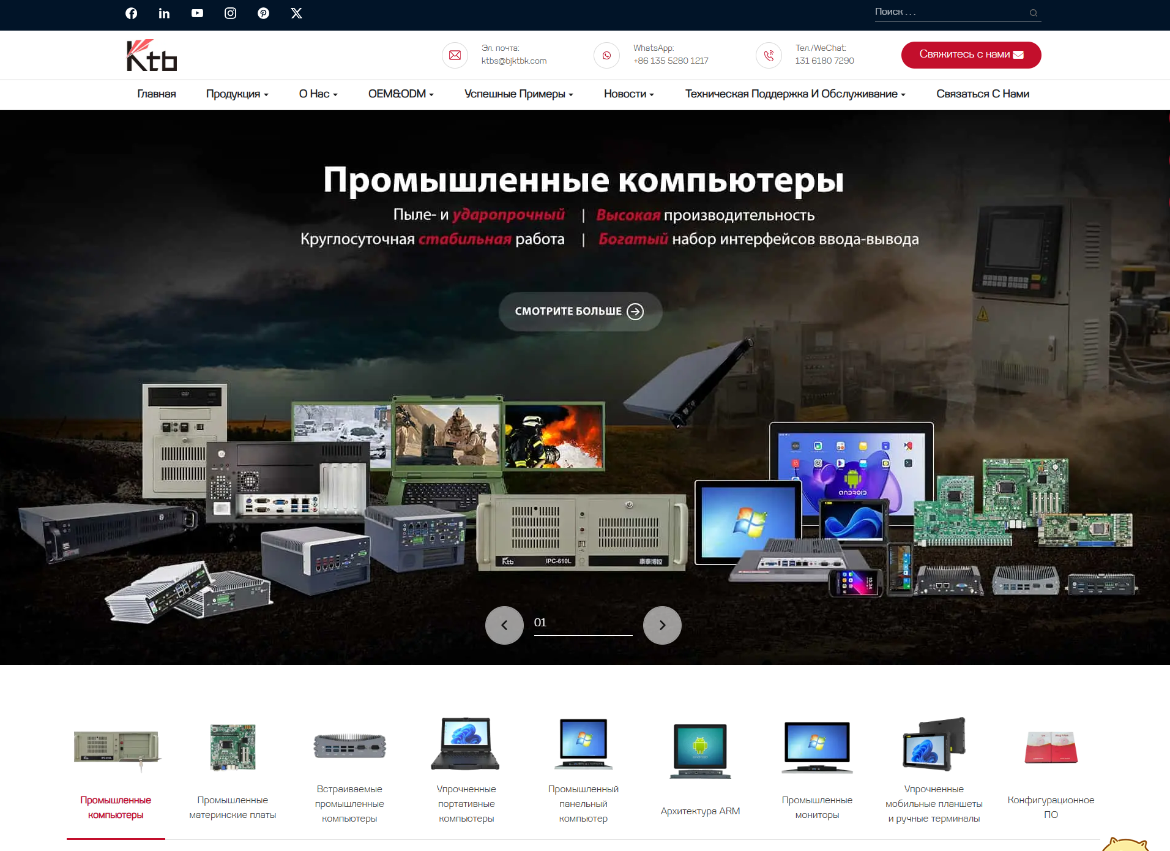The width and height of the screenshot is (1170, 851).
Task: Click the email envelope icon
Action: (455, 55)
